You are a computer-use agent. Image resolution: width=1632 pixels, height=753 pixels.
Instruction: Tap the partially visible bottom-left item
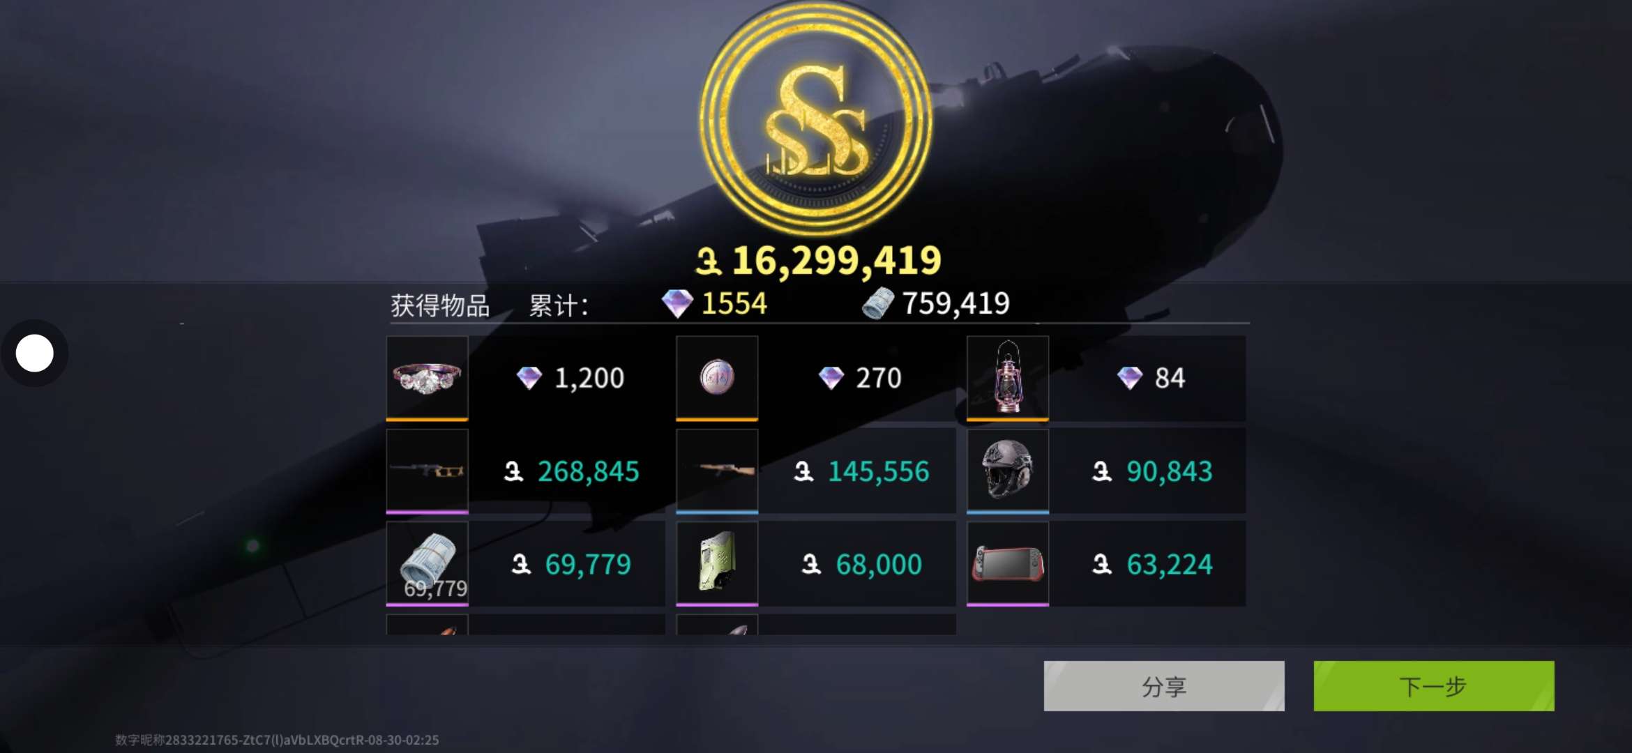[x=427, y=625]
